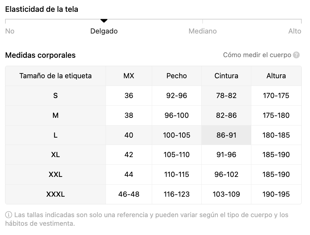Select the highlighted 86-91 waist cell

pos(226,135)
